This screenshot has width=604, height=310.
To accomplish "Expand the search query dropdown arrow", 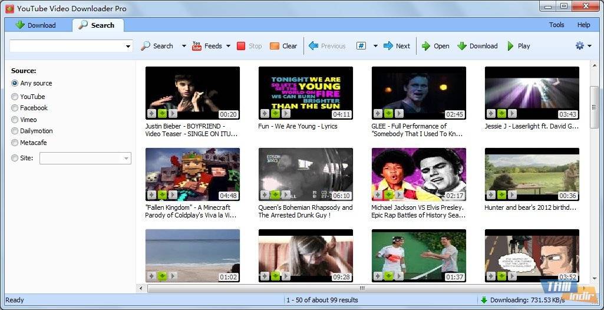I will pos(128,47).
